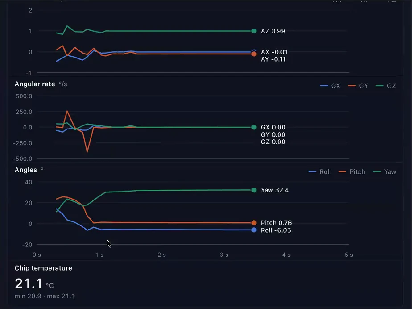Click the green gyro end marker dot
The height and width of the screenshot is (309, 412).
point(254,127)
